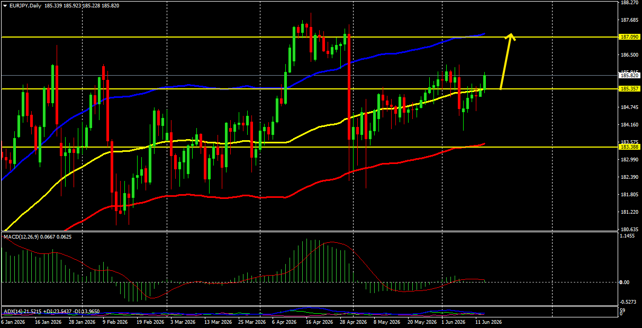Click the 6 Apr 2026 date label
642x328 pixels.
(x=285, y=322)
